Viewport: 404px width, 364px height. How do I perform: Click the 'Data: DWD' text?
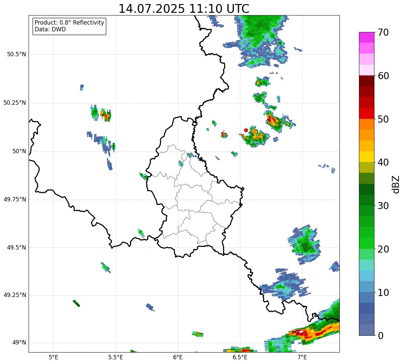[50, 29]
